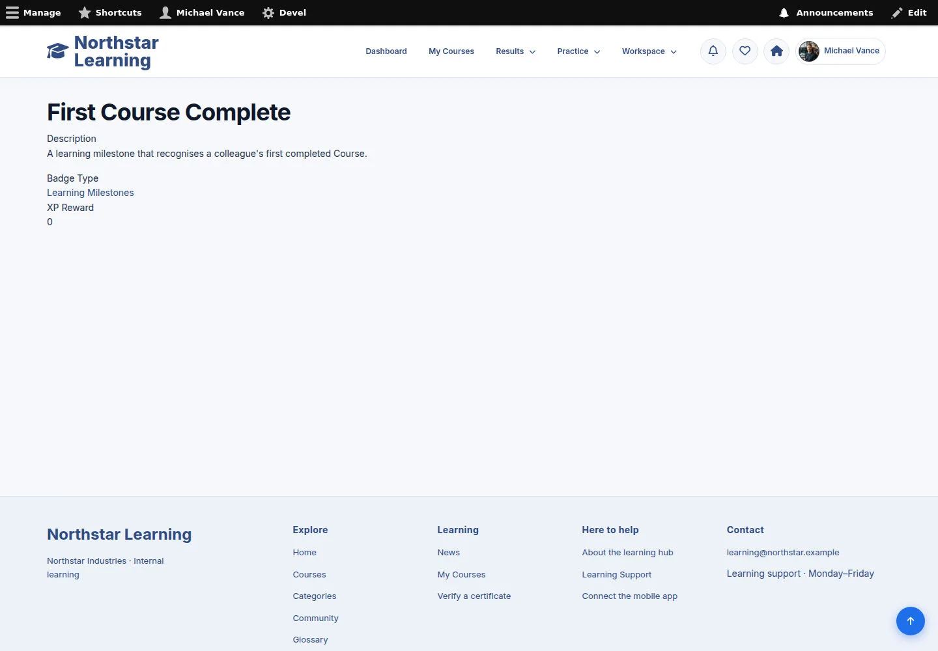Open Michael Vance admin toolbar item

point(202,12)
